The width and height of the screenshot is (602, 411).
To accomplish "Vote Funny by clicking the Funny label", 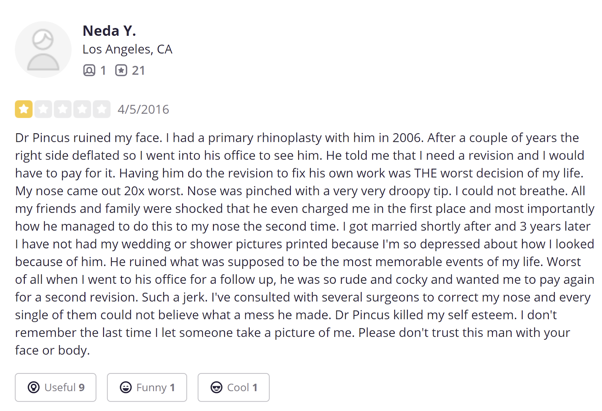I will pos(151,387).
